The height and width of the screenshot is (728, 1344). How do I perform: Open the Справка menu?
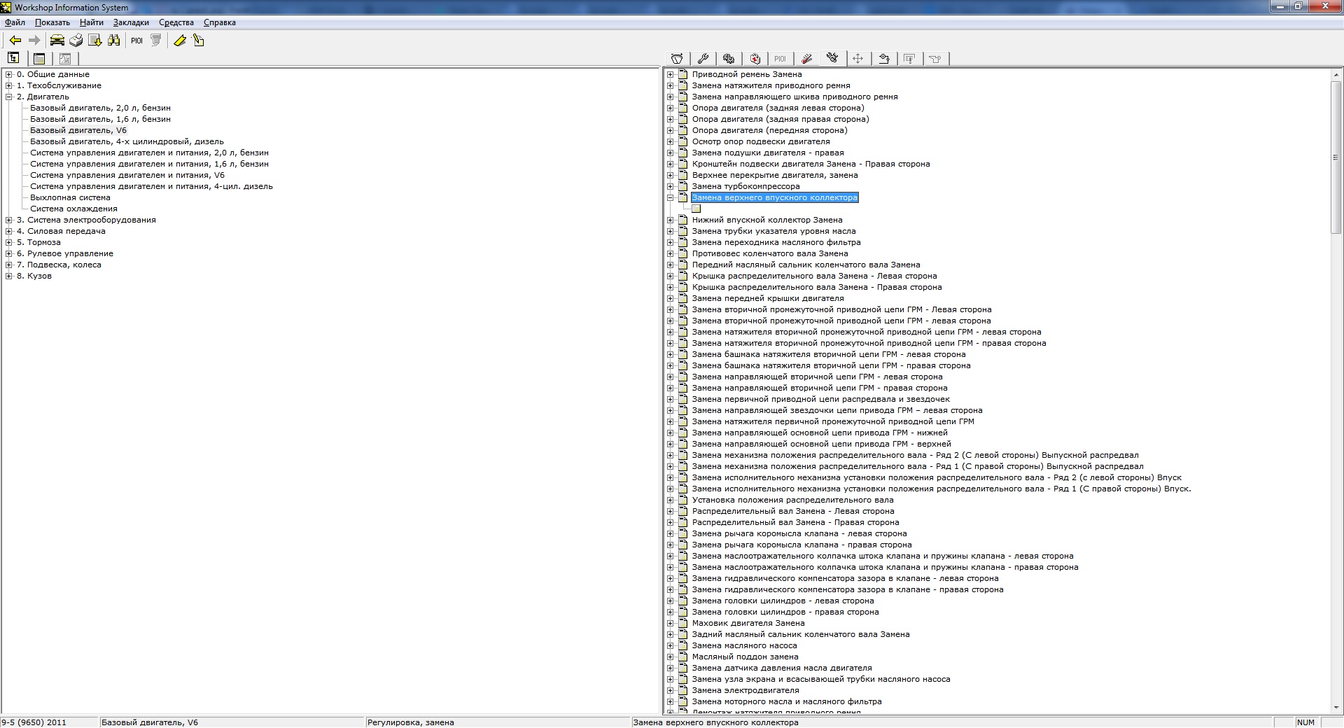(220, 22)
